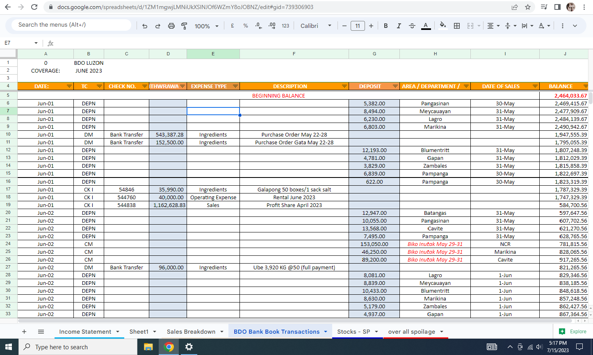Open the Calibri font dropdown
This screenshot has height=355, width=593.
point(316,26)
